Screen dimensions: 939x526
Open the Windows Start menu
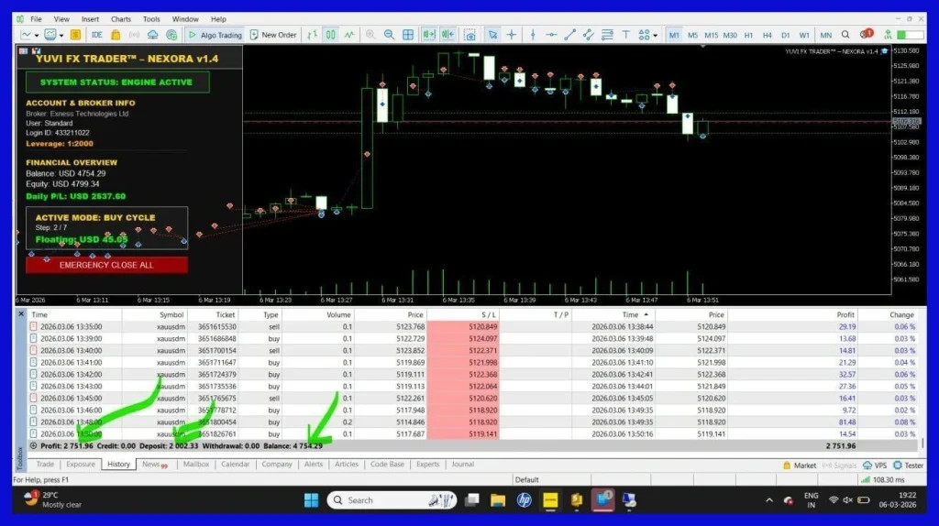(312, 500)
